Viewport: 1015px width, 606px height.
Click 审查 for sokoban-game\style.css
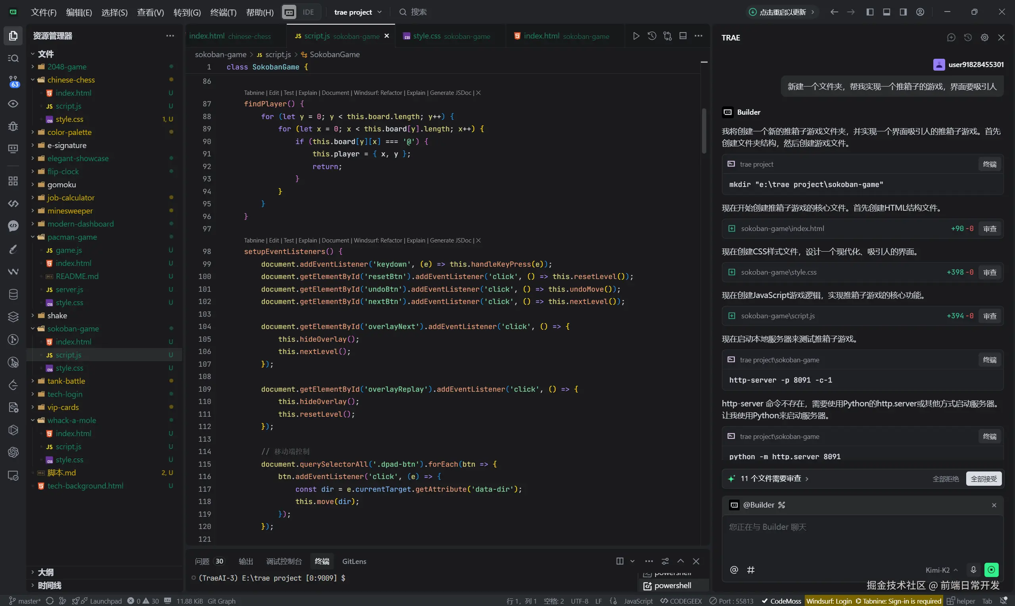click(x=989, y=272)
